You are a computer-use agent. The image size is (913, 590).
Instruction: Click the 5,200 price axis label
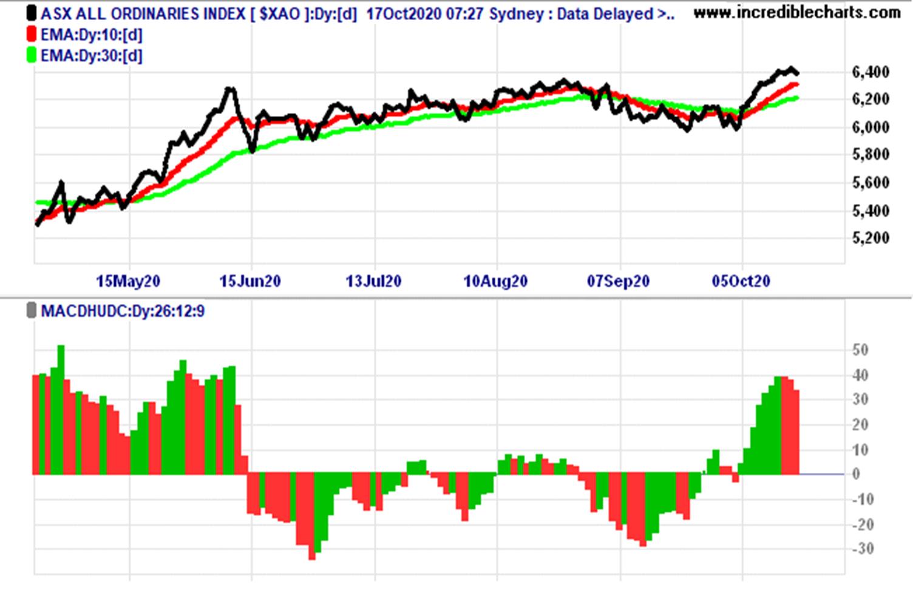pos(871,238)
